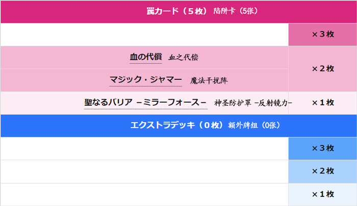Select the pink ×１枚 cell in the trap section
357x206 pixels.
click(322, 103)
